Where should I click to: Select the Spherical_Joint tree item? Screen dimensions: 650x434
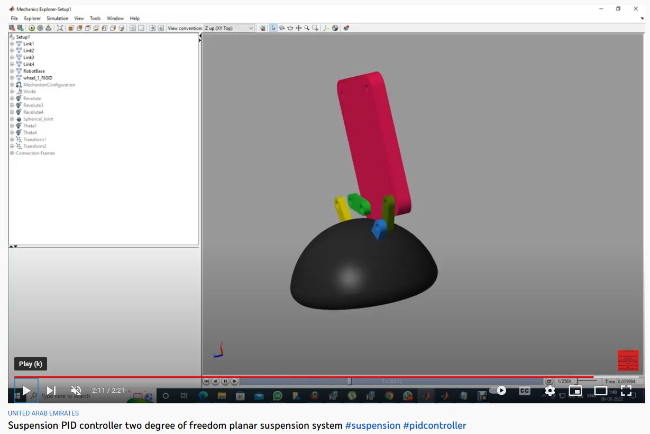tap(38, 119)
